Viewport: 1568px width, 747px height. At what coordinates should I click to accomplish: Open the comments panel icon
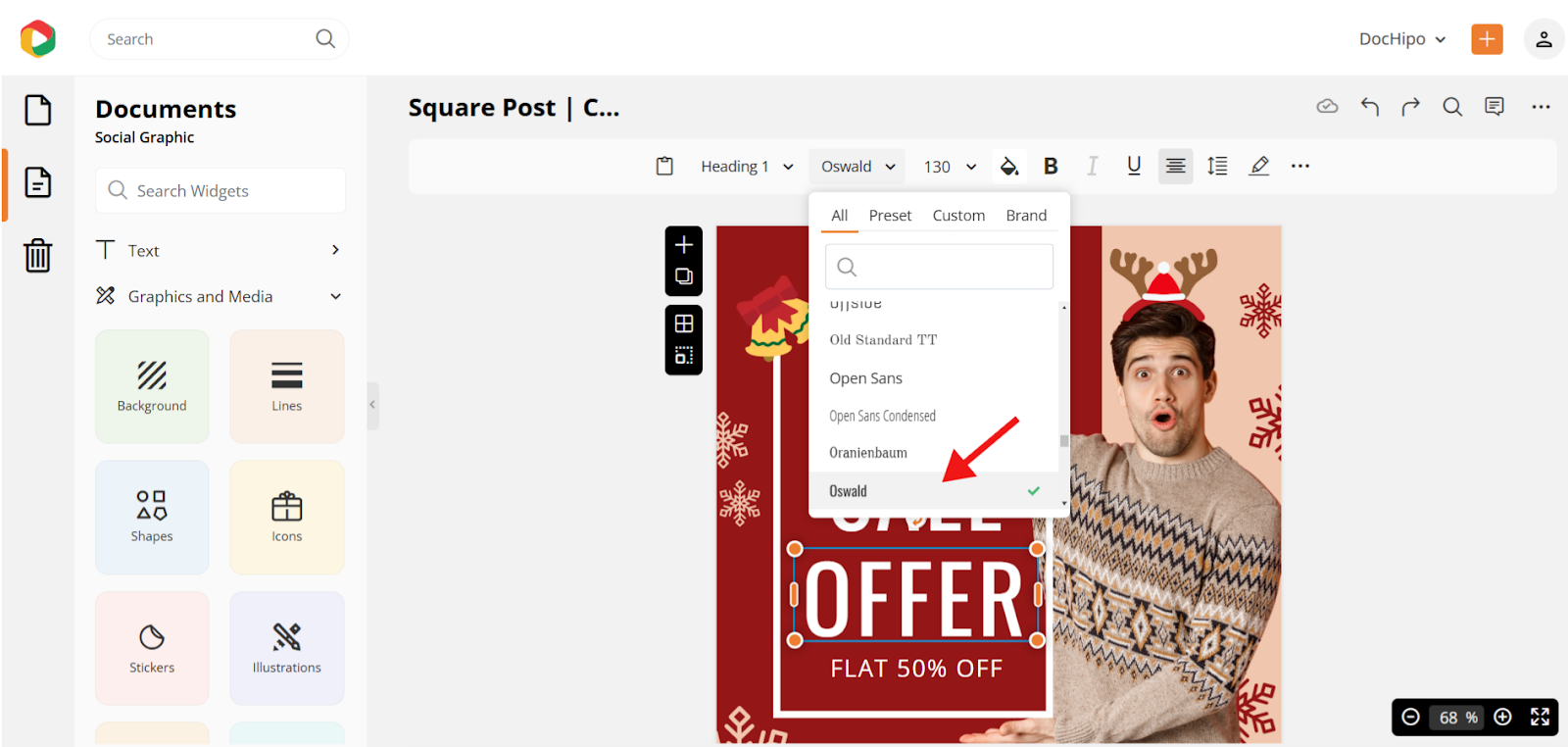[1494, 106]
